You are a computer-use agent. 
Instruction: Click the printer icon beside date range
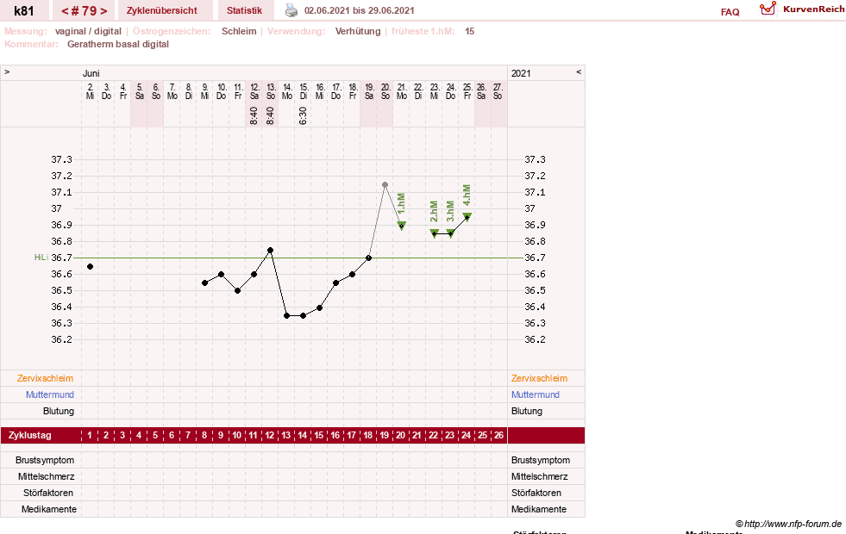(291, 10)
